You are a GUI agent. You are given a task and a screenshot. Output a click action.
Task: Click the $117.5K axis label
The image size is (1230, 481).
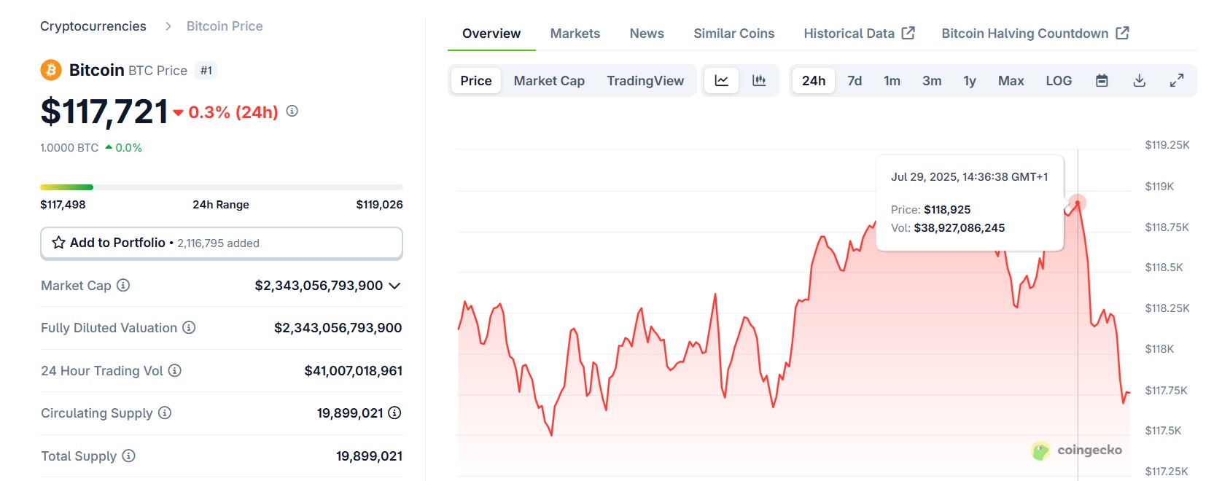tap(1163, 431)
